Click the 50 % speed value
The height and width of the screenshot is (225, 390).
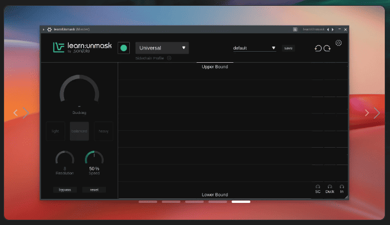coord(94,169)
